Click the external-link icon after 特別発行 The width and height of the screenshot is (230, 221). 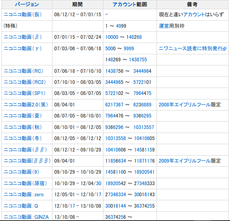click(x=224, y=49)
